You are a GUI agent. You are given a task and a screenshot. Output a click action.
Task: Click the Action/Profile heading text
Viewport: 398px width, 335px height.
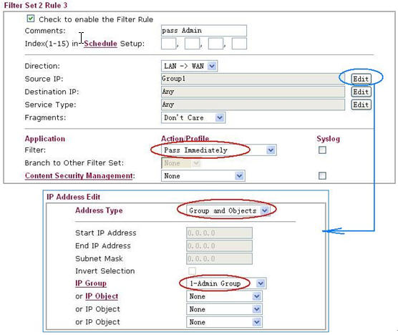click(185, 139)
